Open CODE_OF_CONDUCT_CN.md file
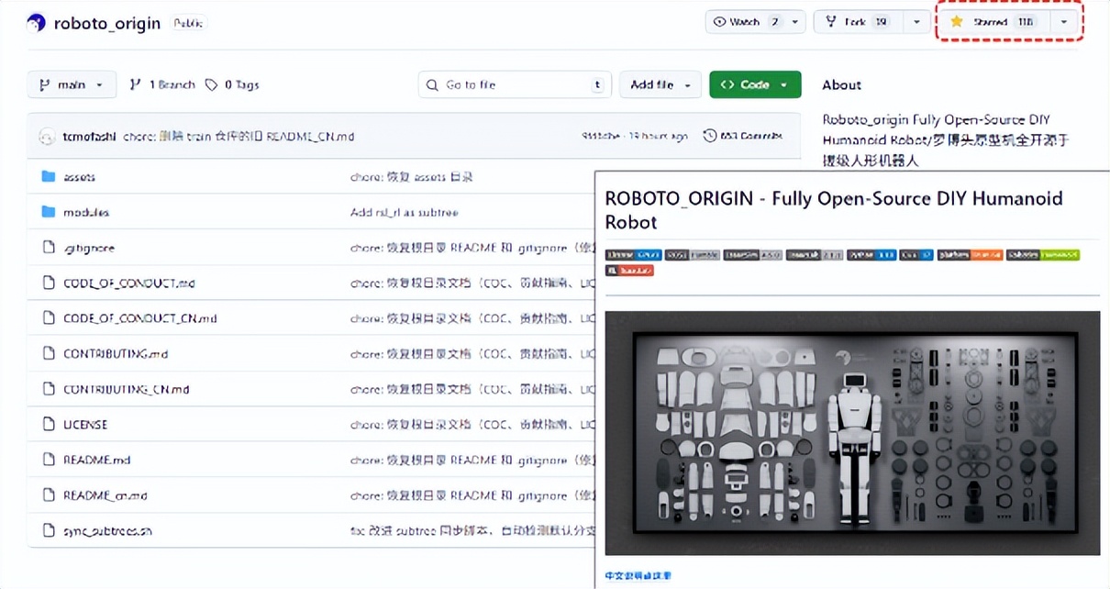1110x589 pixels. pos(139,318)
